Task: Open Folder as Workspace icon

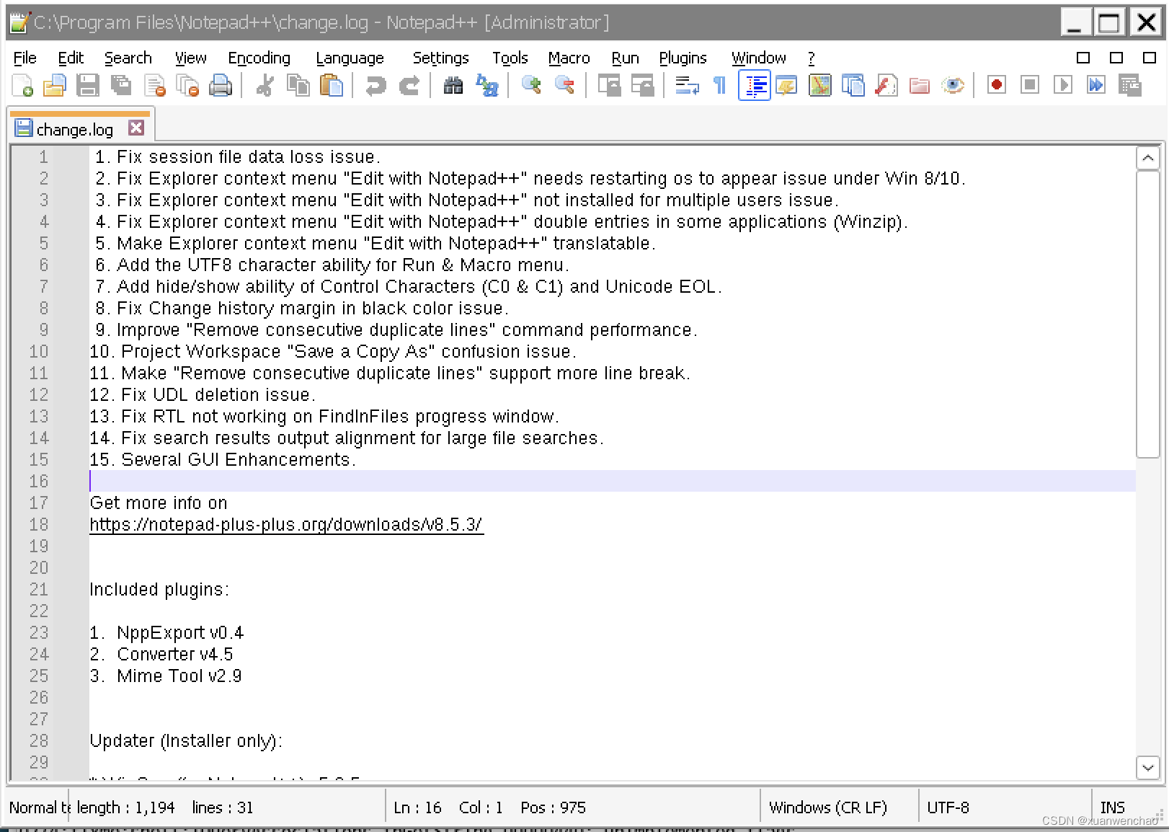Action: [919, 86]
